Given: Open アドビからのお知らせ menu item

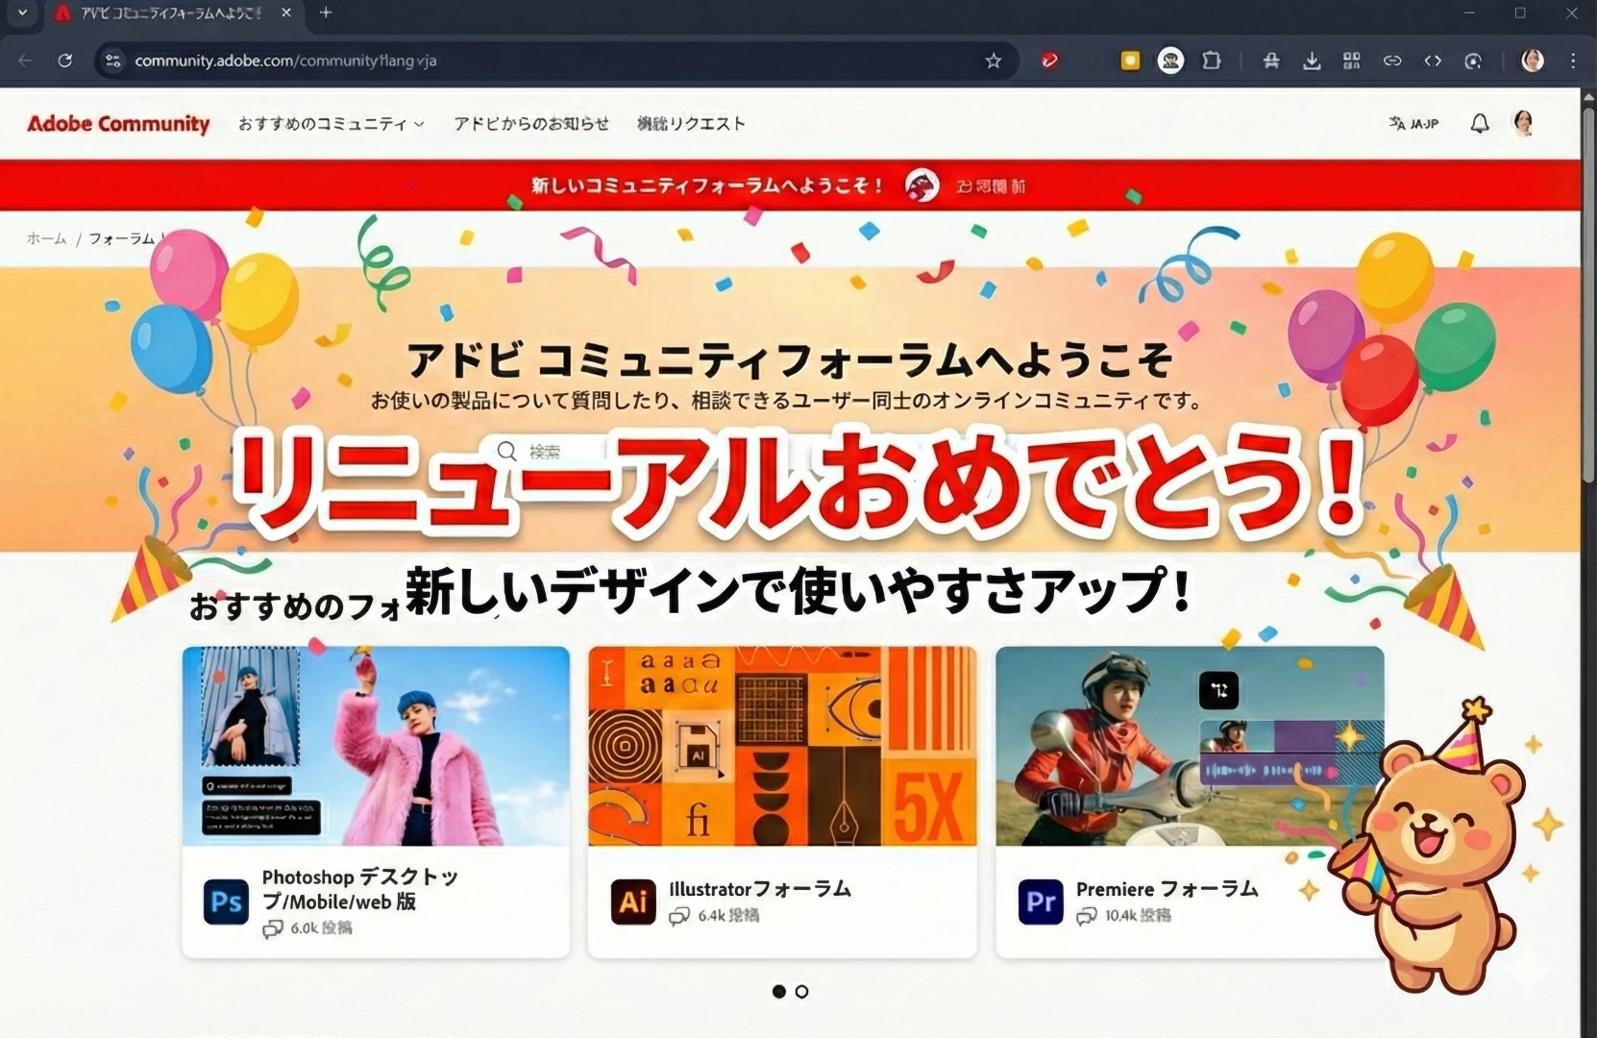Looking at the screenshot, I should pos(531,123).
